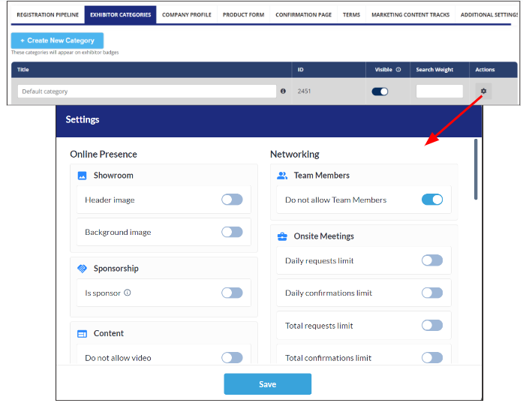Open the Product Form tab
Viewport: 523px width, 406px height.
click(243, 15)
